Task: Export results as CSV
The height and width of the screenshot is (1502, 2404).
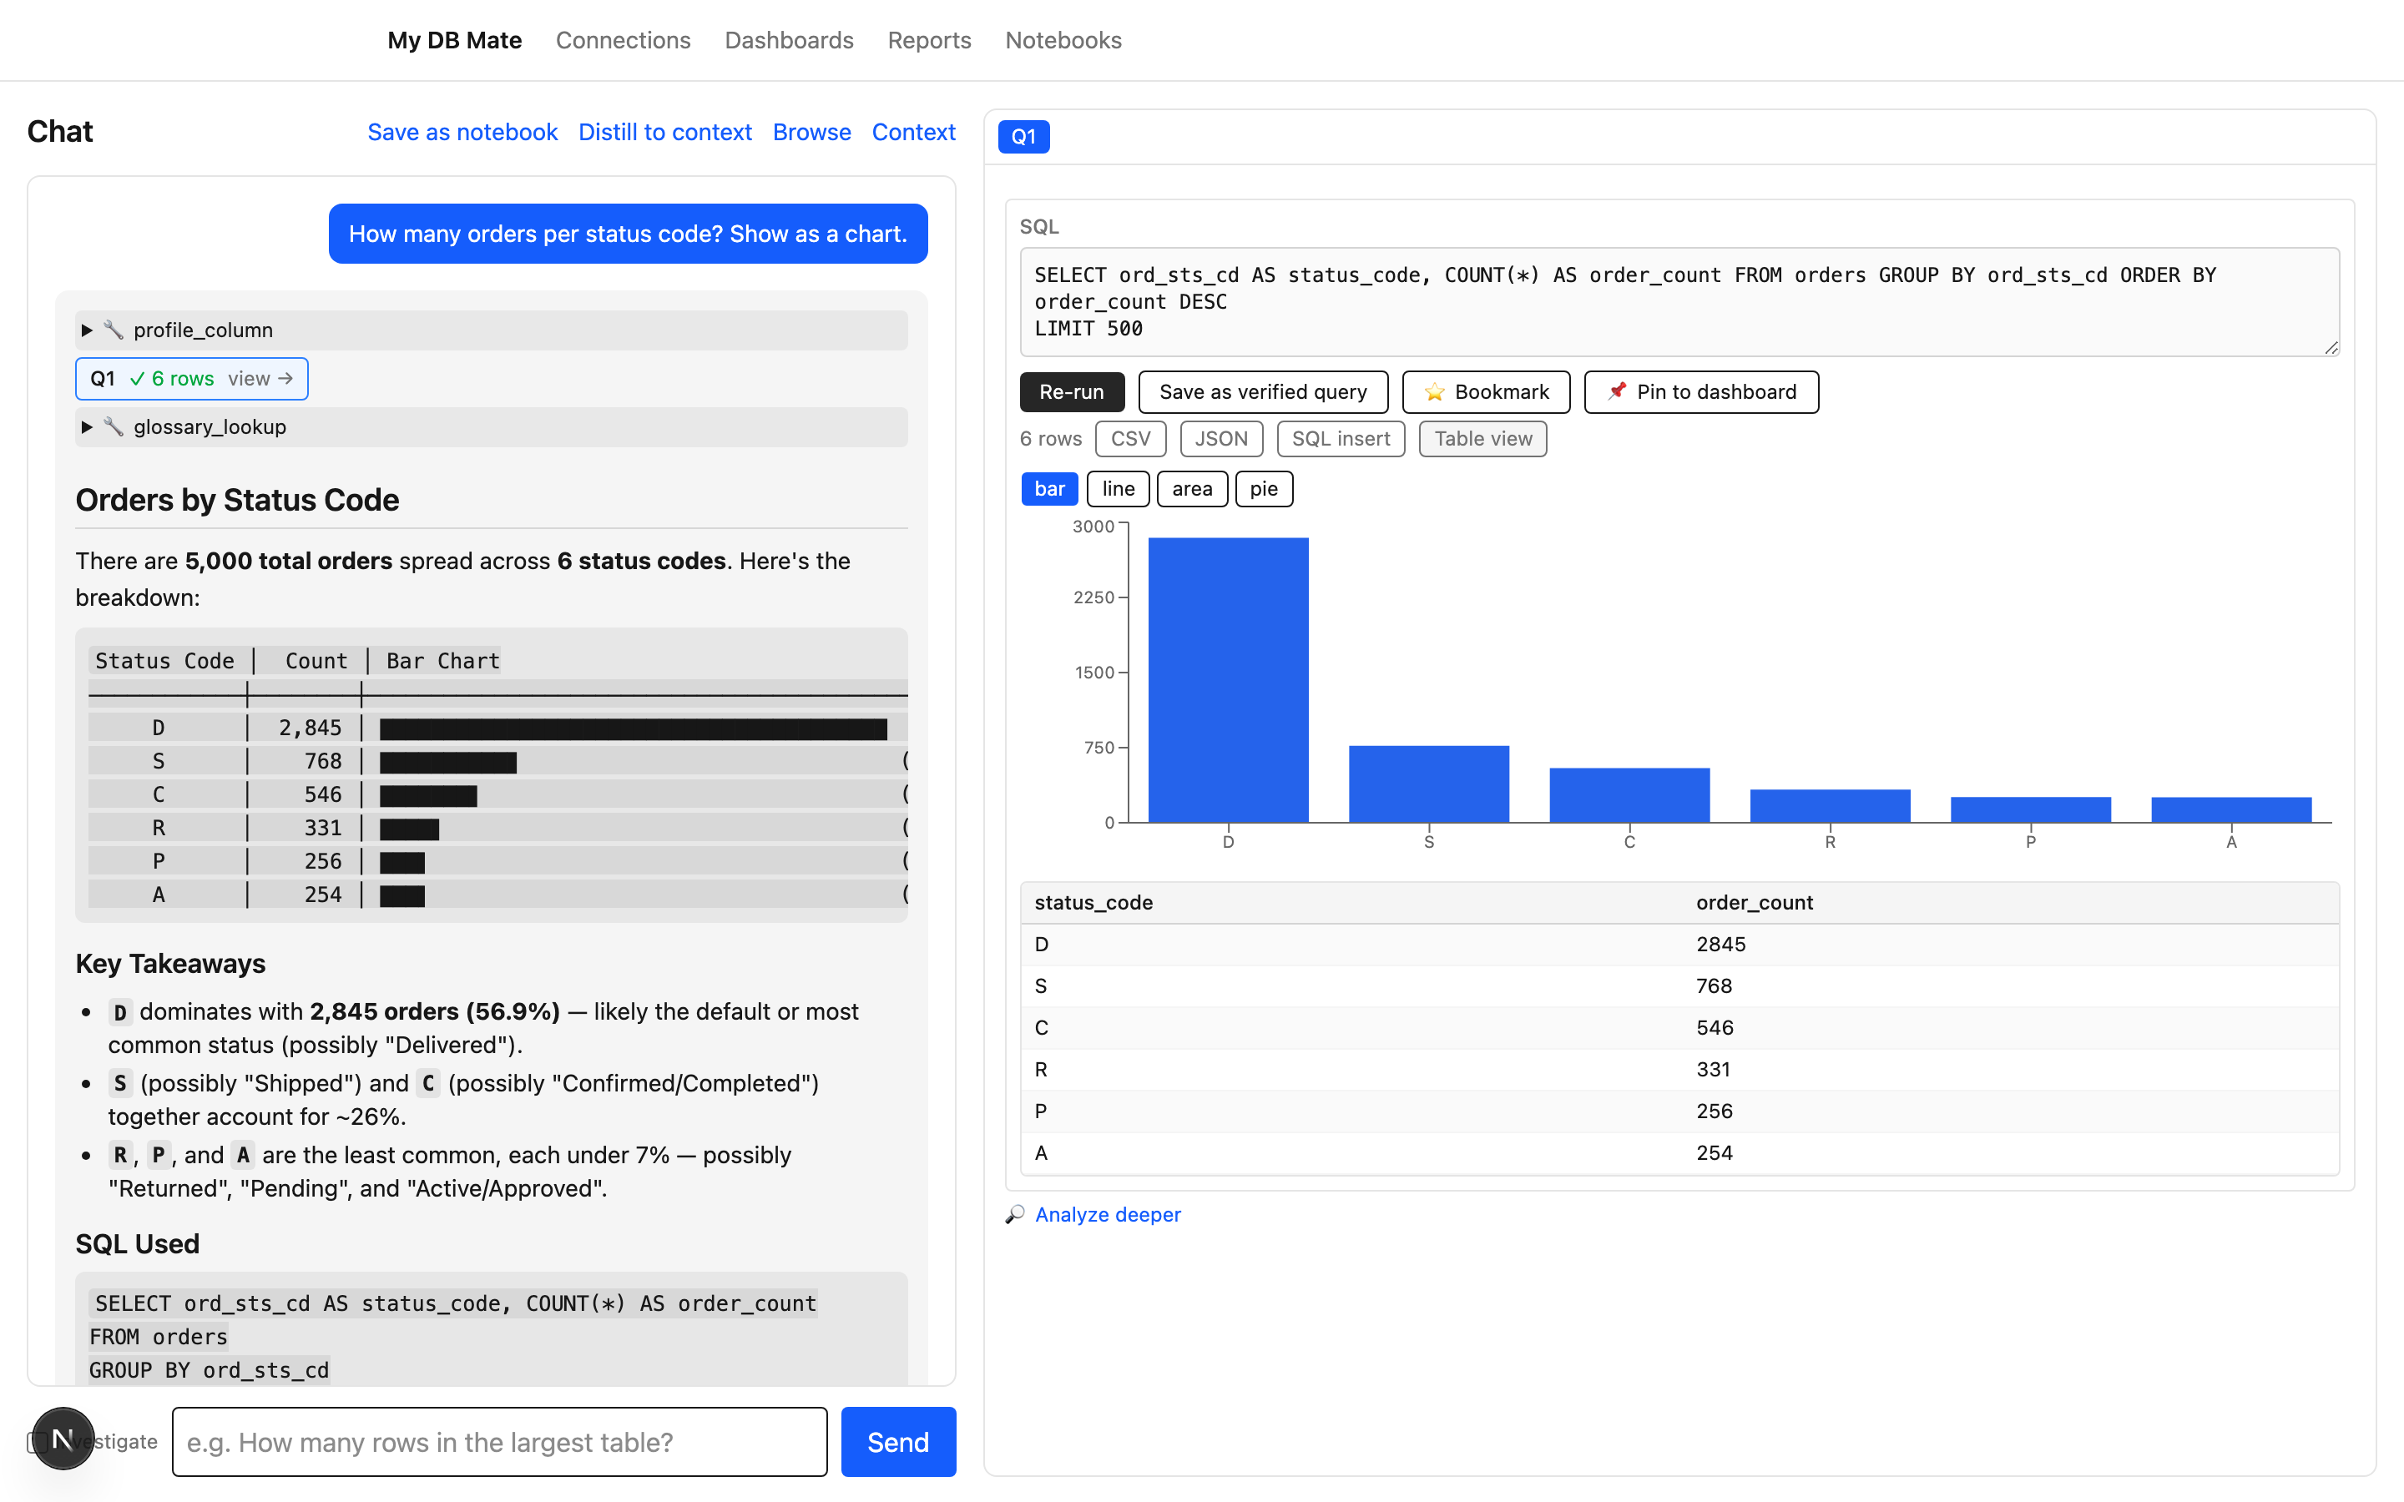Action: [1129, 439]
